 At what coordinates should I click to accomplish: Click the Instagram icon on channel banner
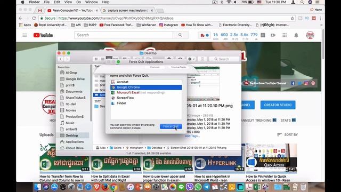tap(306, 83)
